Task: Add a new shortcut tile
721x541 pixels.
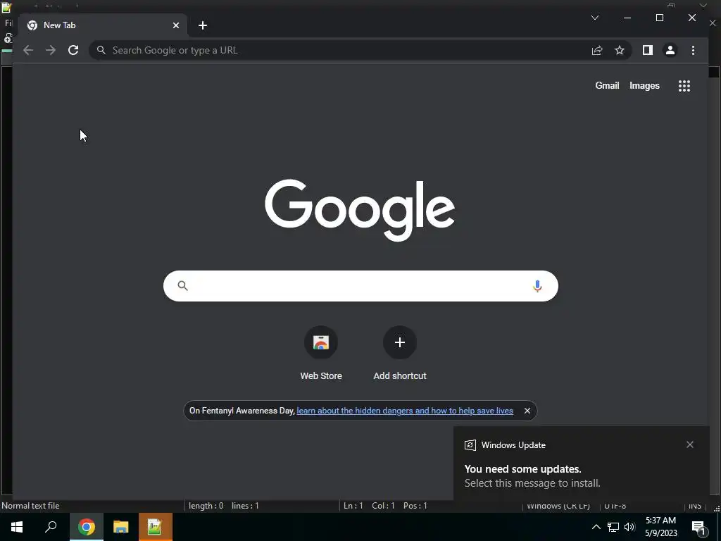Action: [400, 354]
